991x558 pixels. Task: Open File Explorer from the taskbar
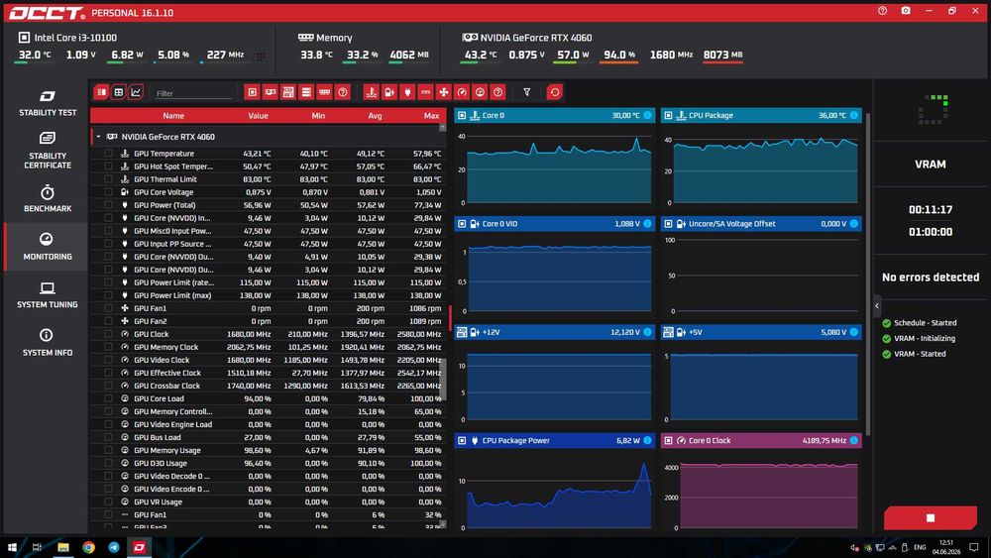pyautogui.click(x=63, y=547)
